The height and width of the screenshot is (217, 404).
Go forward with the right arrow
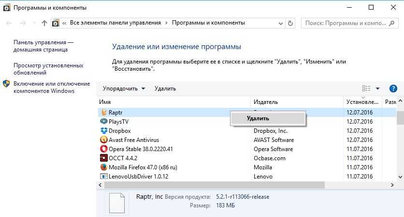coord(23,23)
